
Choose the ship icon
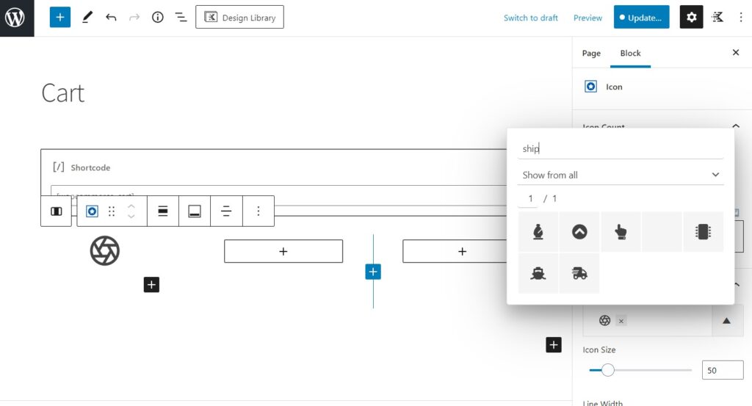tap(538, 273)
